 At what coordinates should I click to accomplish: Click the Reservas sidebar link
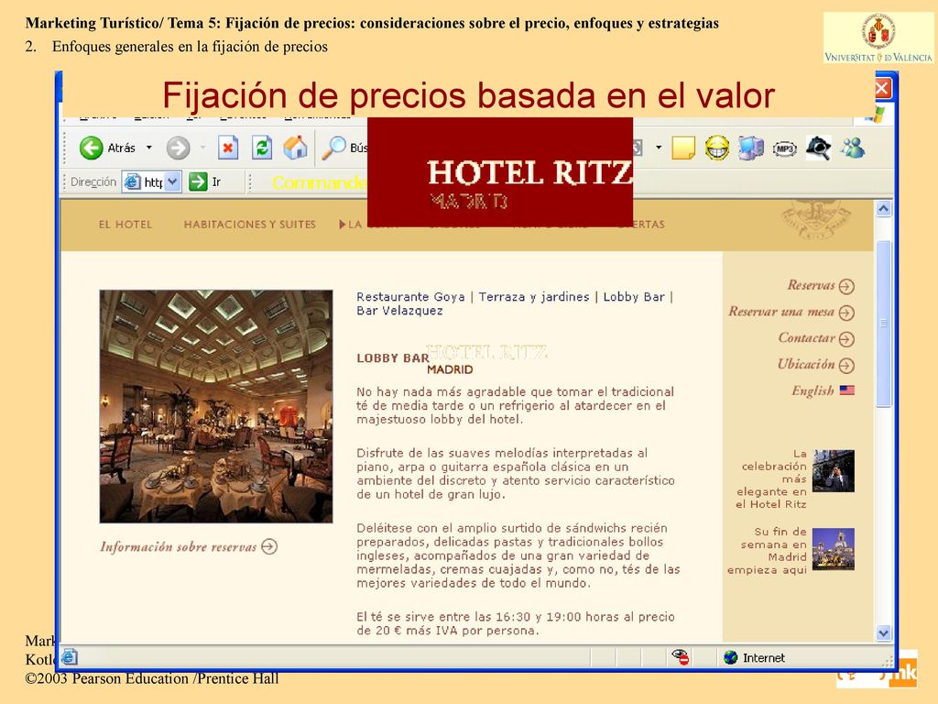click(x=812, y=286)
